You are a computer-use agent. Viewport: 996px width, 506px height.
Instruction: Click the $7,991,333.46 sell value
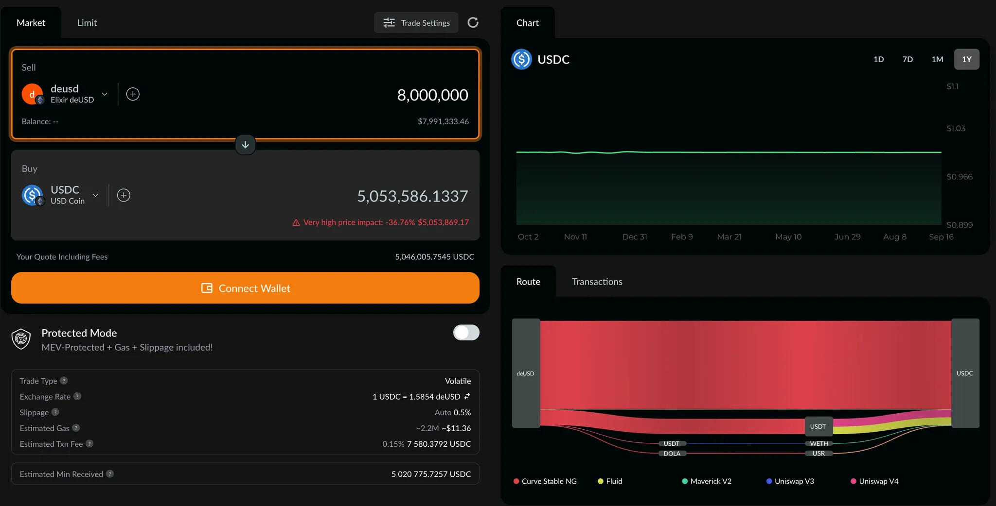(443, 121)
